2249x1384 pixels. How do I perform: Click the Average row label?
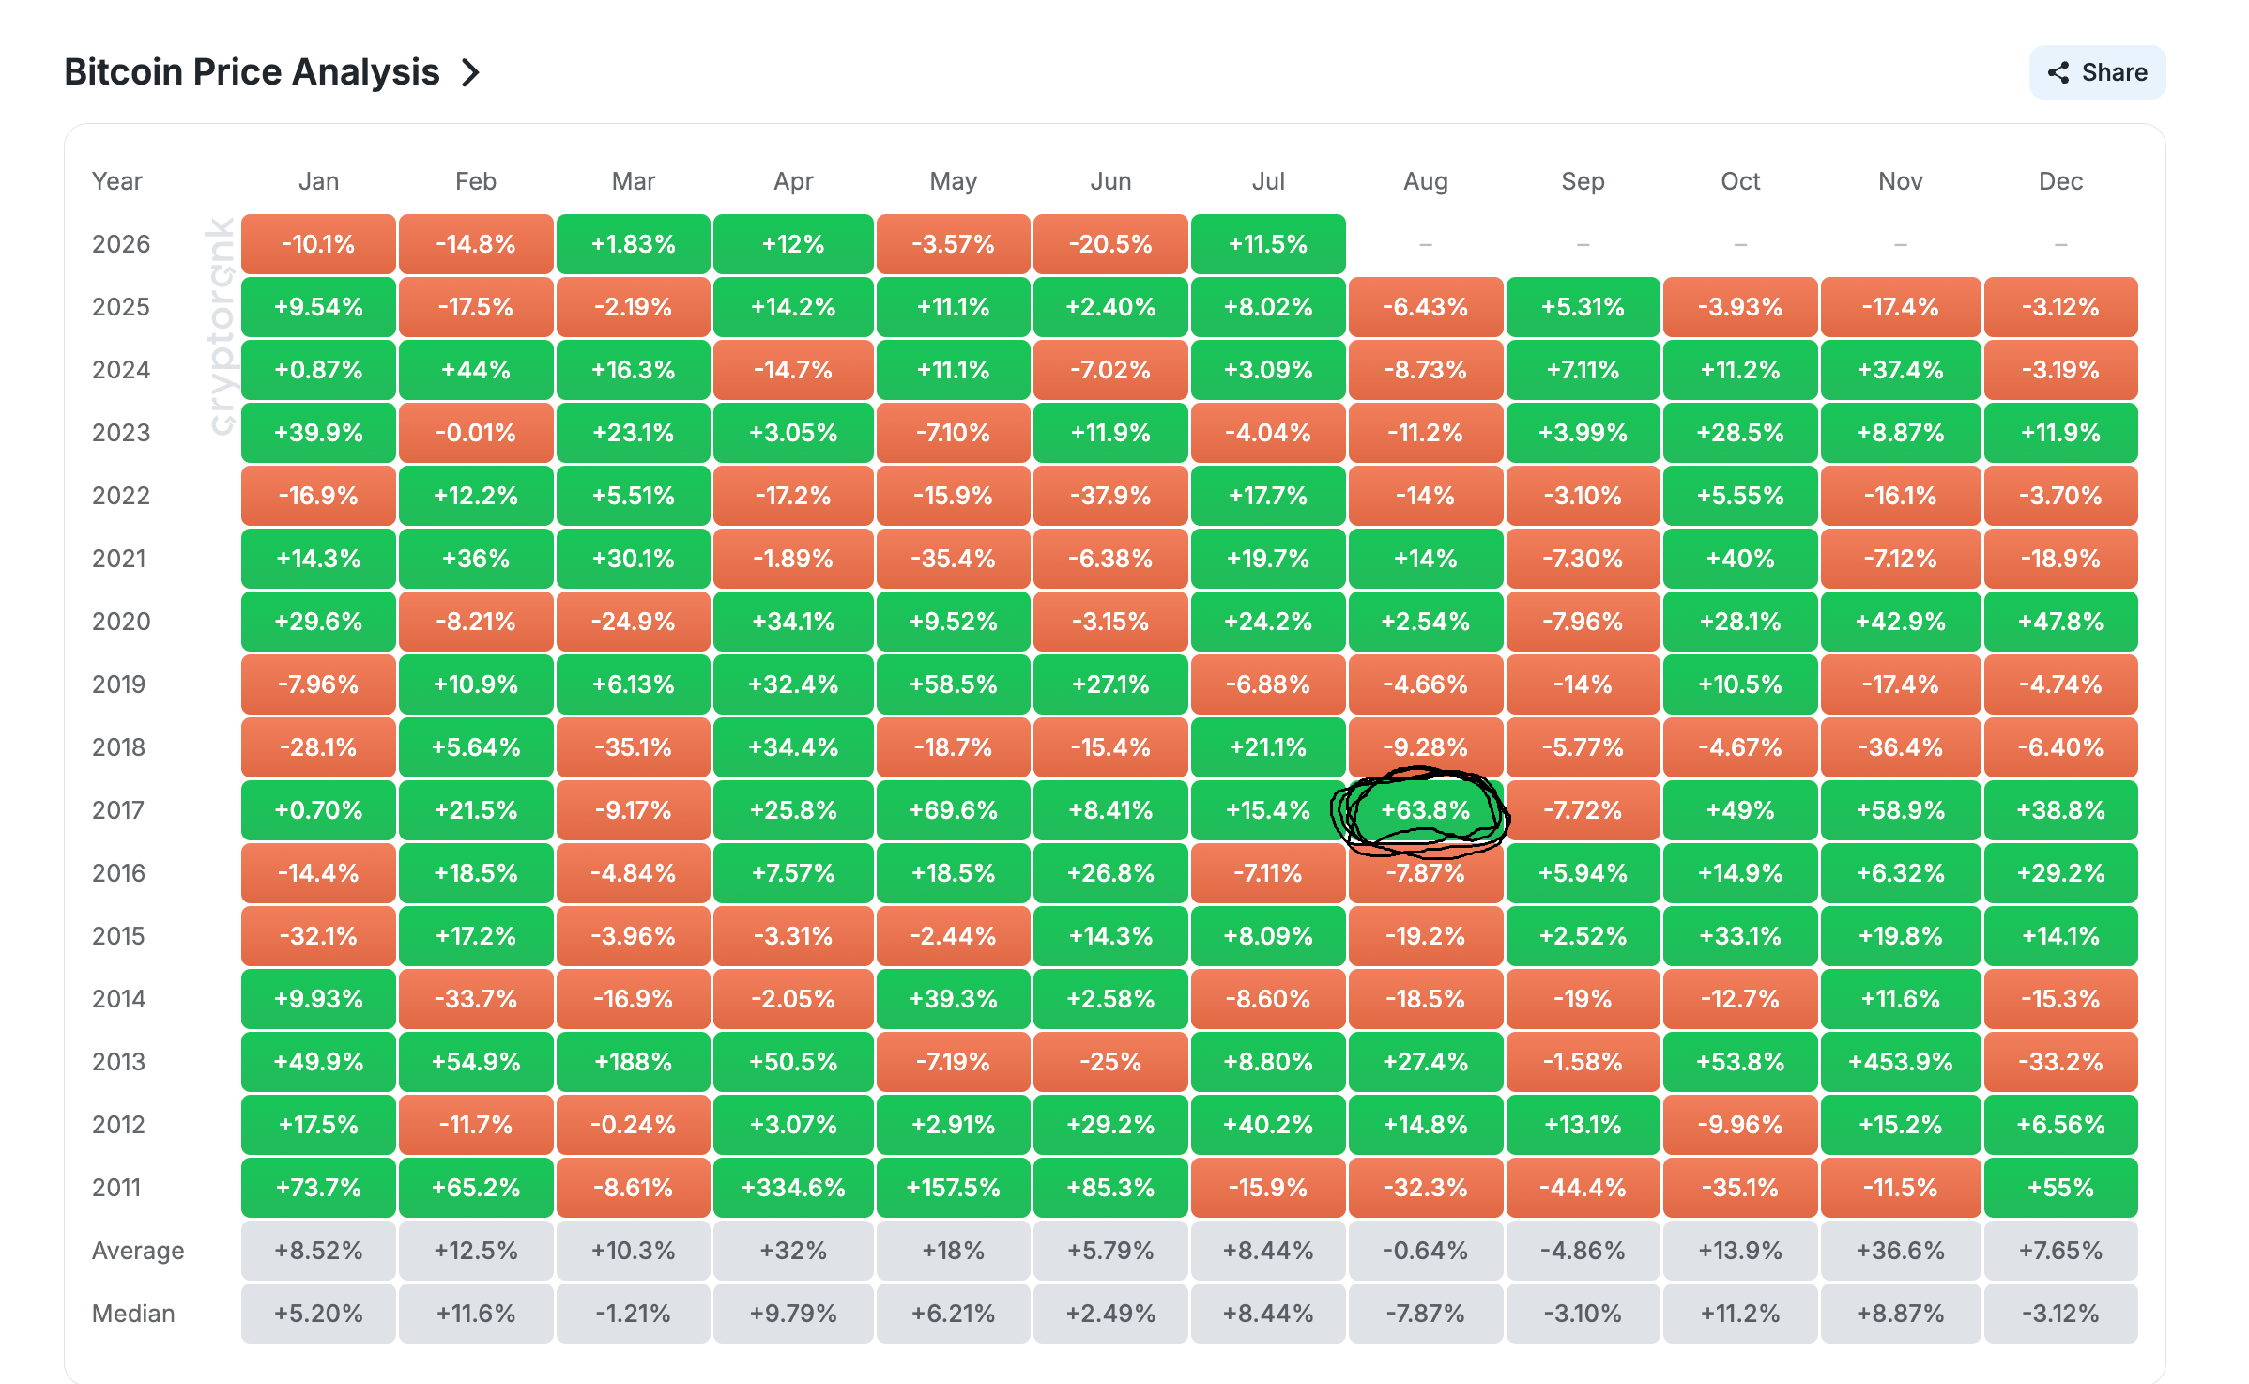(x=138, y=1251)
